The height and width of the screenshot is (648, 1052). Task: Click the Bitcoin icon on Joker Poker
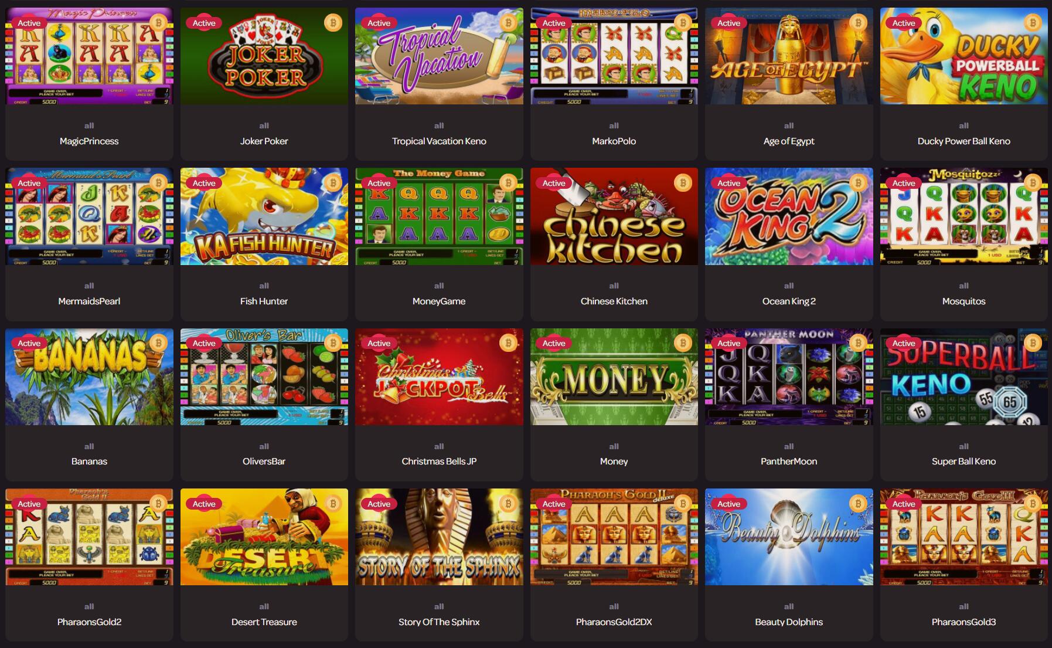click(x=333, y=23)
